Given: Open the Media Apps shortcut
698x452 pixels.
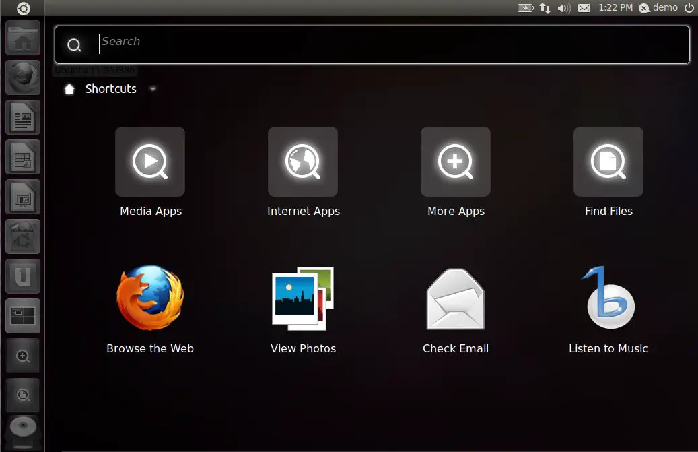Looking at the screenshot, I should coord(150,162).
